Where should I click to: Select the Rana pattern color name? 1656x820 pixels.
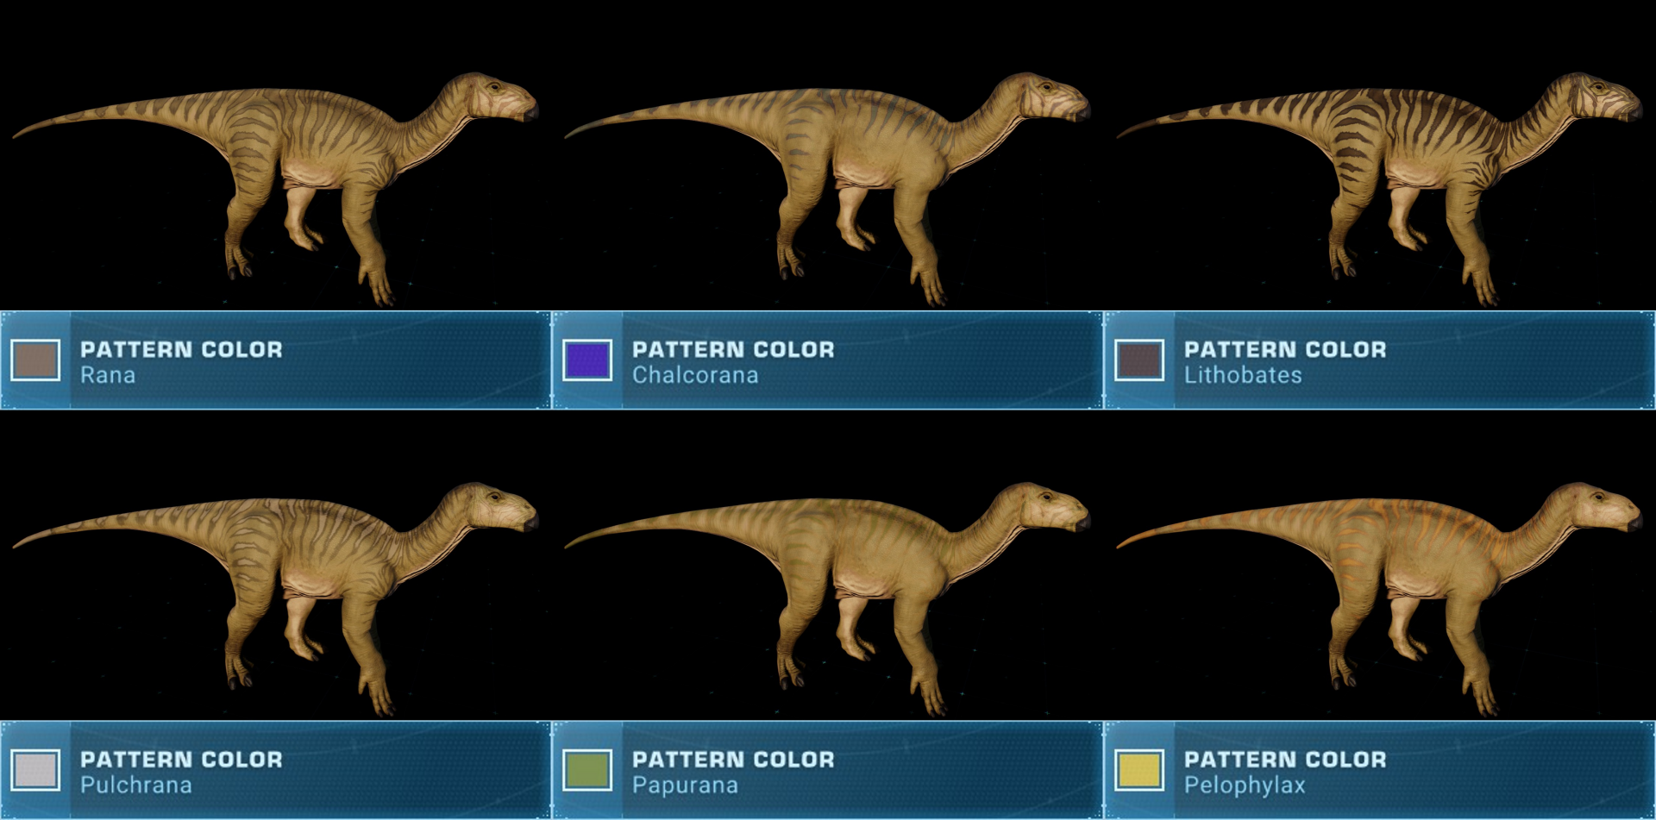(108, 375)
